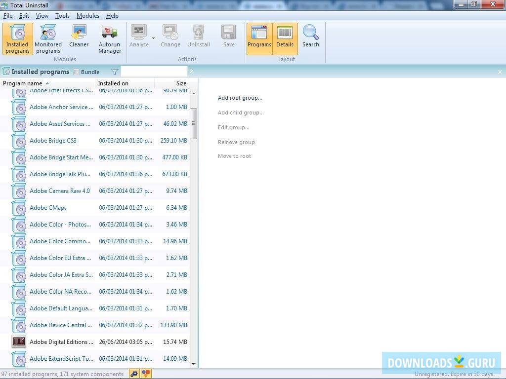The image size is (506, 379).
Task: Switch to Monitored programs module
Action: coord(48,38)
